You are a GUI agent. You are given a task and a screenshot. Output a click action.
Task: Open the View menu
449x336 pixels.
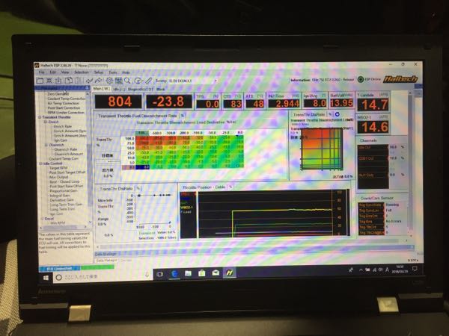pyautogui.click(x=65, y=72)
